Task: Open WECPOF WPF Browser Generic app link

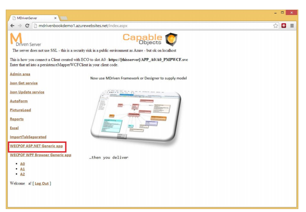Action: pyautogui.click(x=41, y=155)
